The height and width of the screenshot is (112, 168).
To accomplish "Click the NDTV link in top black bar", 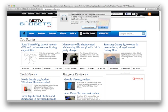I will [x=24, y=13].
